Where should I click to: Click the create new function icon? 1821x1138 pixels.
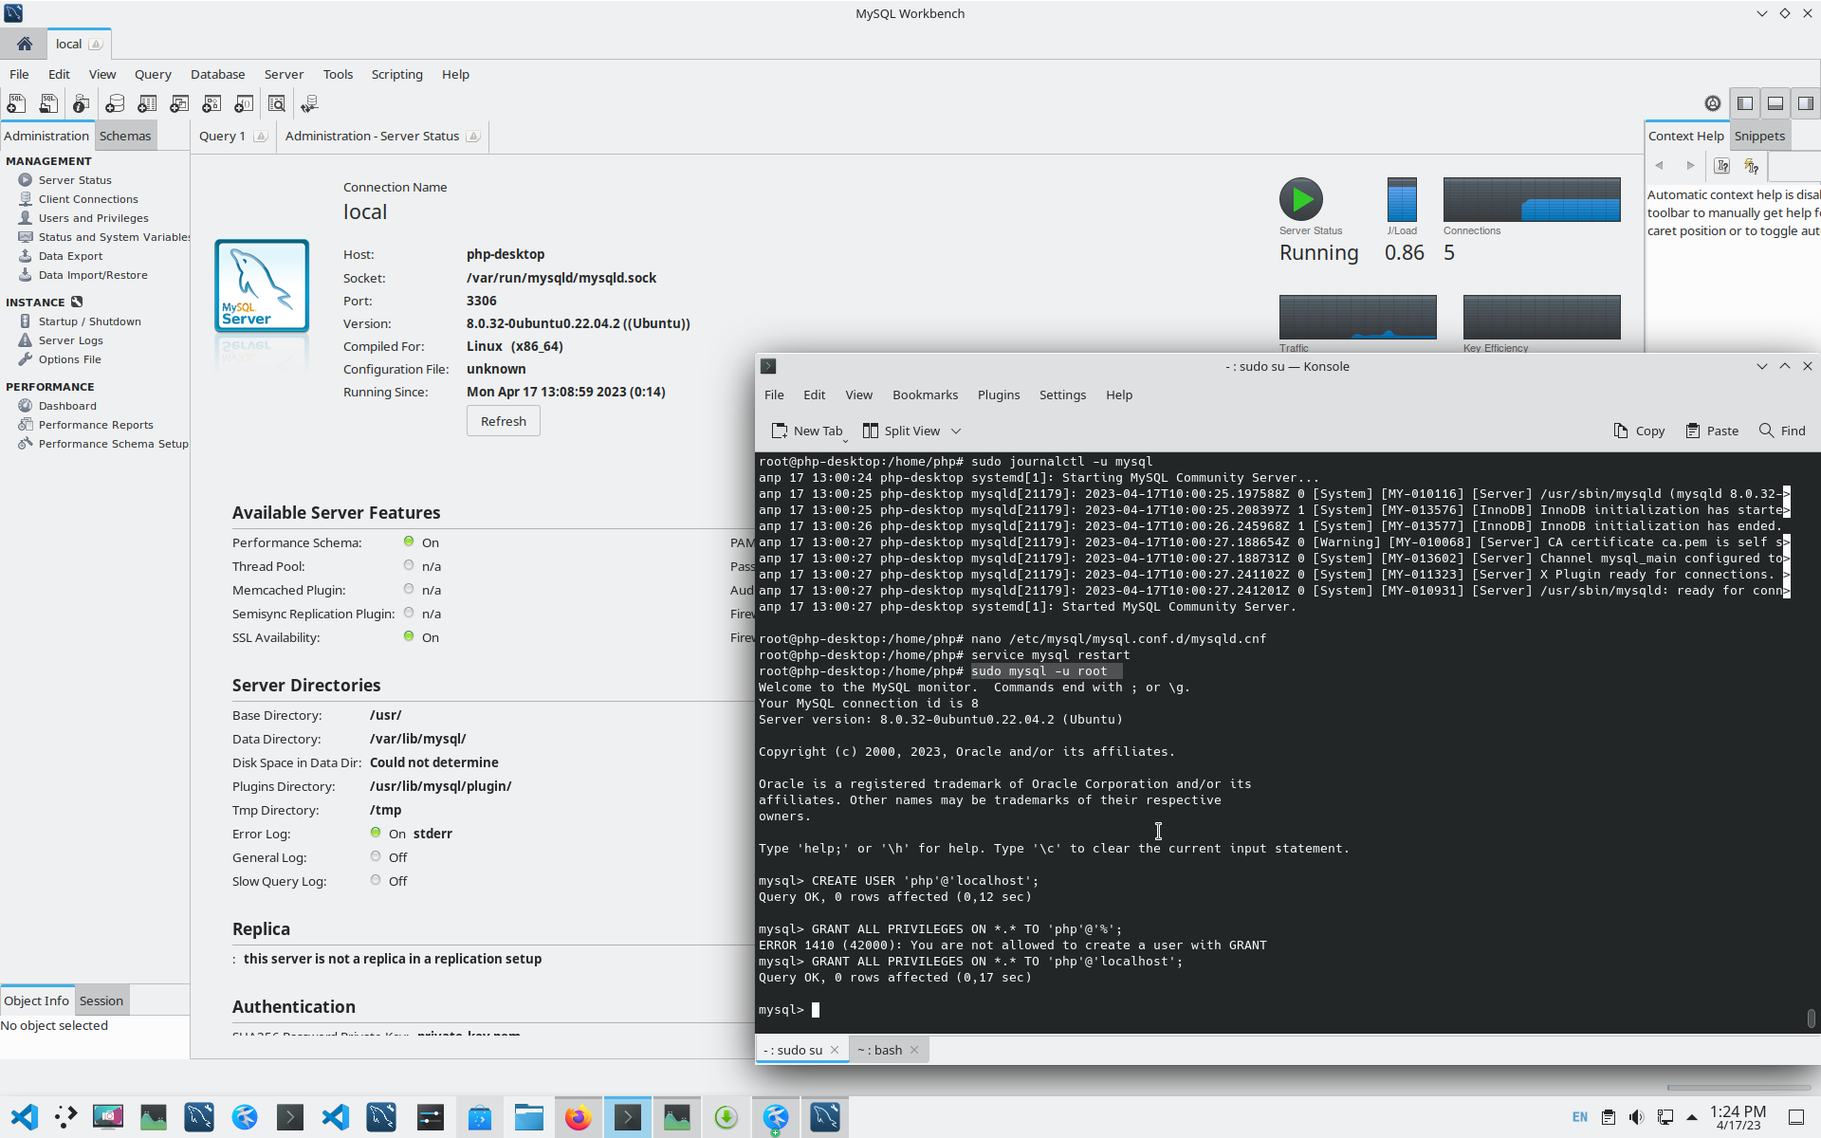(244, 104)
